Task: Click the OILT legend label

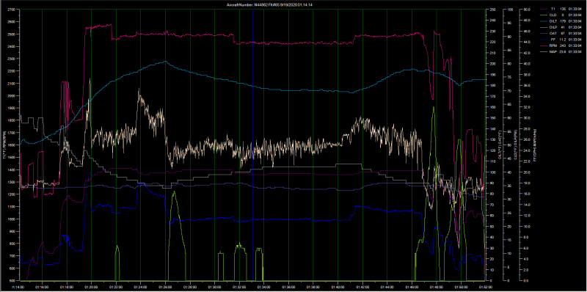Action: [553, 21]
